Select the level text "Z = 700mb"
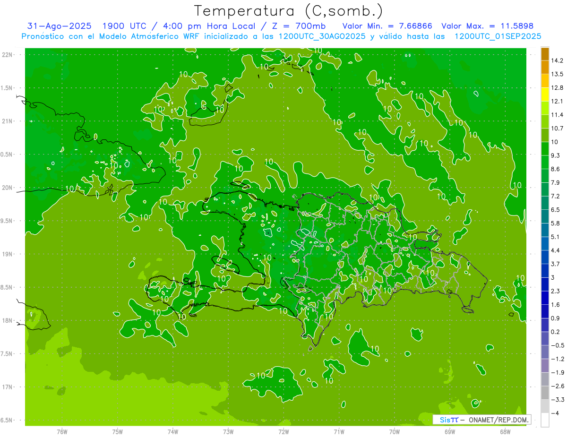Viewport: 567px width, 438px height. (x=299, y=26)
